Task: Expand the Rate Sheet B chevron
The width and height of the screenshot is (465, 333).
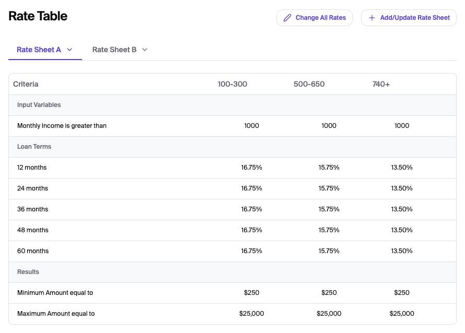Action: pyautogui.click(x=145, y=50)
